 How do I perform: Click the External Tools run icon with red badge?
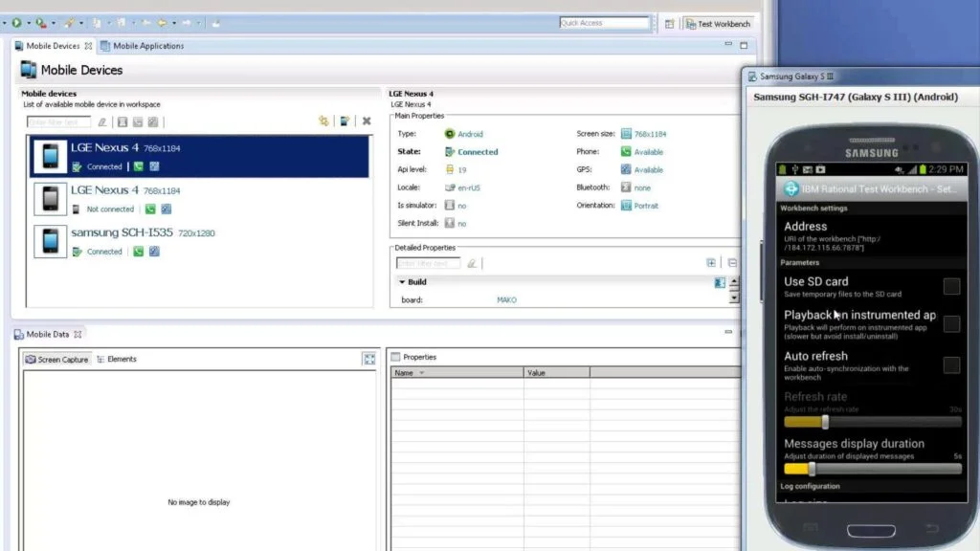(40, 23)
